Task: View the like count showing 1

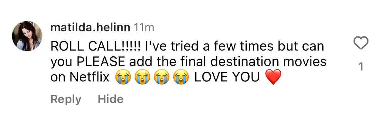Action: click(361, 67)
